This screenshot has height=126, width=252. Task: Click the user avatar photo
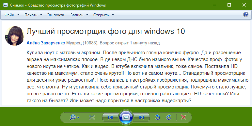[14, 36]
